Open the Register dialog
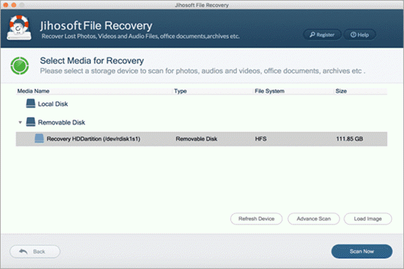The width and height of the screenshot is (404, 269). (323, 35)
